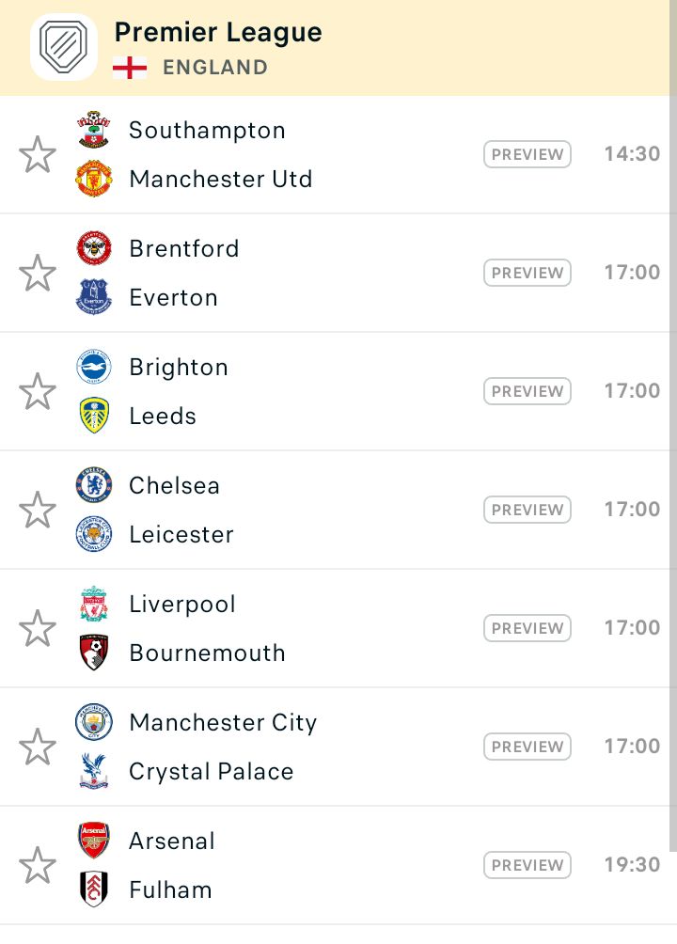The height and width of the screenshot is (944, 677).
Task: Select the Chelsea team name
Action: [175, 485]
